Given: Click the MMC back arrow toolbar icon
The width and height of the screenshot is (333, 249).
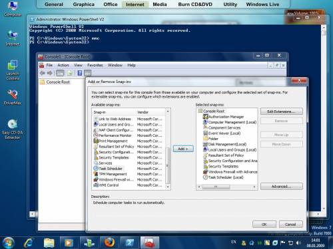Looking at the screenshot, I should 43,73.
